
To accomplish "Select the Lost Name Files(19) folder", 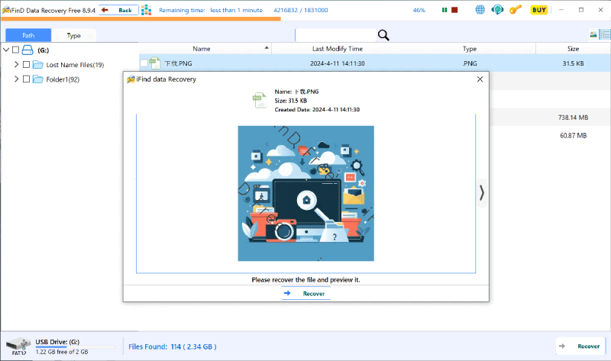I will pyautogui.click(x=75, y=65).
